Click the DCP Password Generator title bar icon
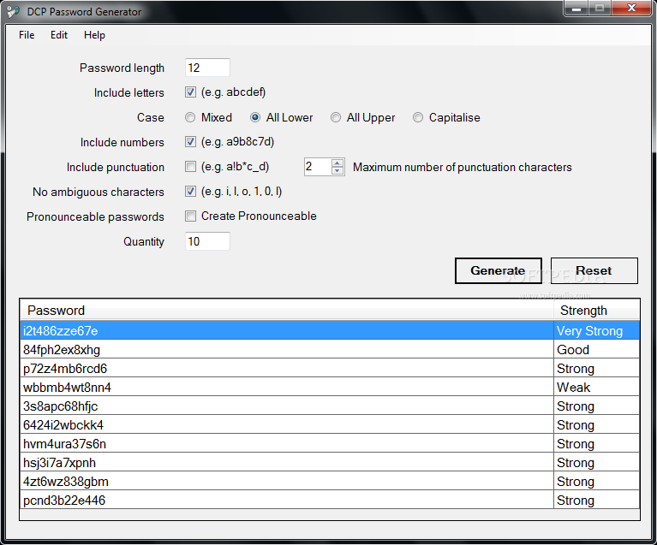Viewport: 657px width, 545px height. coord(13,12)
